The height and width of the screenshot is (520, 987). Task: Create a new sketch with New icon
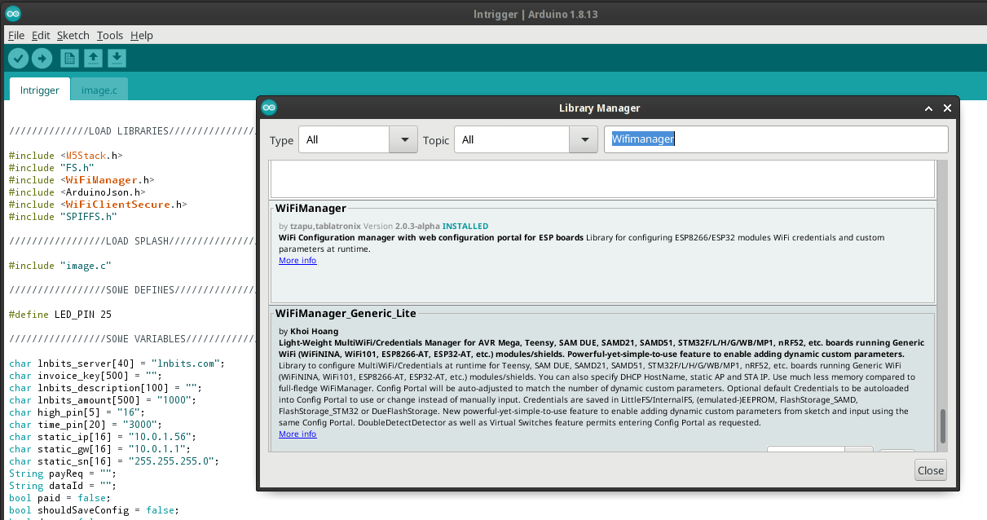(70, 58)
